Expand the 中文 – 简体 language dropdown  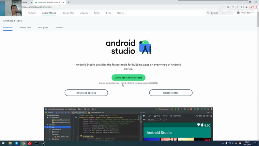point(247,13)
